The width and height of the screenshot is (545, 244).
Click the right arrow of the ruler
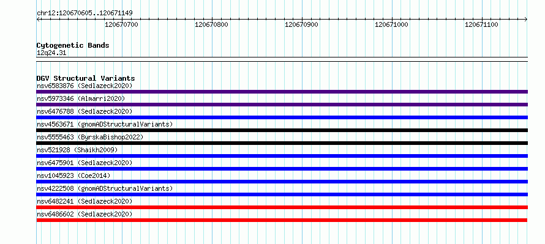526,20
